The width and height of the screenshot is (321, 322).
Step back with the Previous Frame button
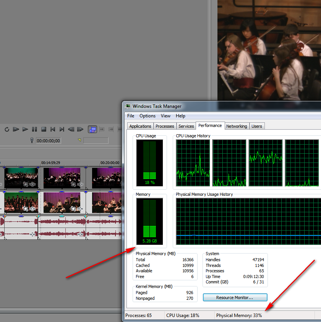(71, 129)
